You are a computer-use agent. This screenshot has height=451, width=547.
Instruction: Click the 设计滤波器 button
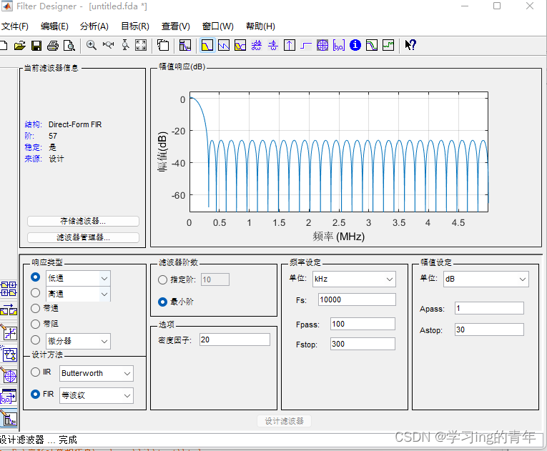click(x=285, y=421)
